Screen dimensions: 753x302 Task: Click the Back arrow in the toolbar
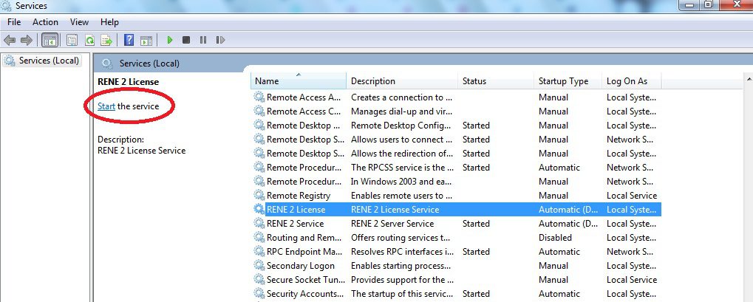click(10, 41)
